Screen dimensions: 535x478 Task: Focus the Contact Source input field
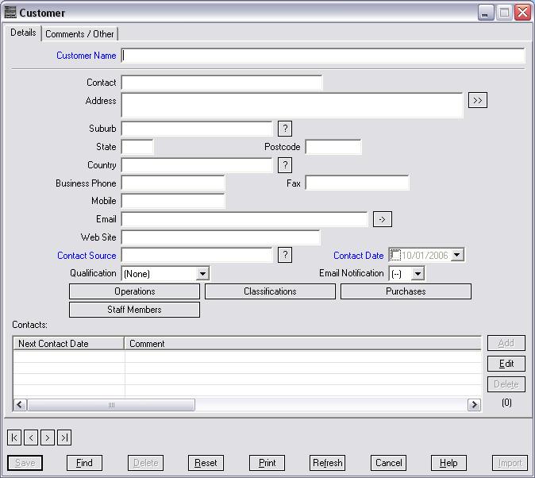(x=197, y=255)
